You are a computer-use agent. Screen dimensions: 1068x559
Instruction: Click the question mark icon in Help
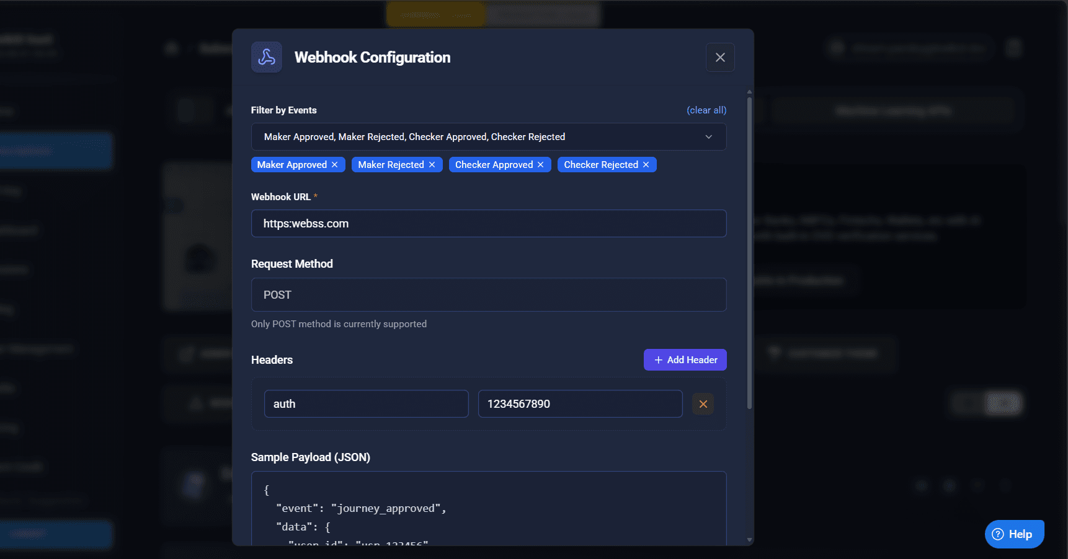pyautogui.click(x=998, y=534)
